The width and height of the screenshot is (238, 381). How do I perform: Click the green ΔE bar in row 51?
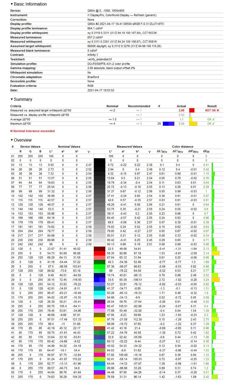215,377
